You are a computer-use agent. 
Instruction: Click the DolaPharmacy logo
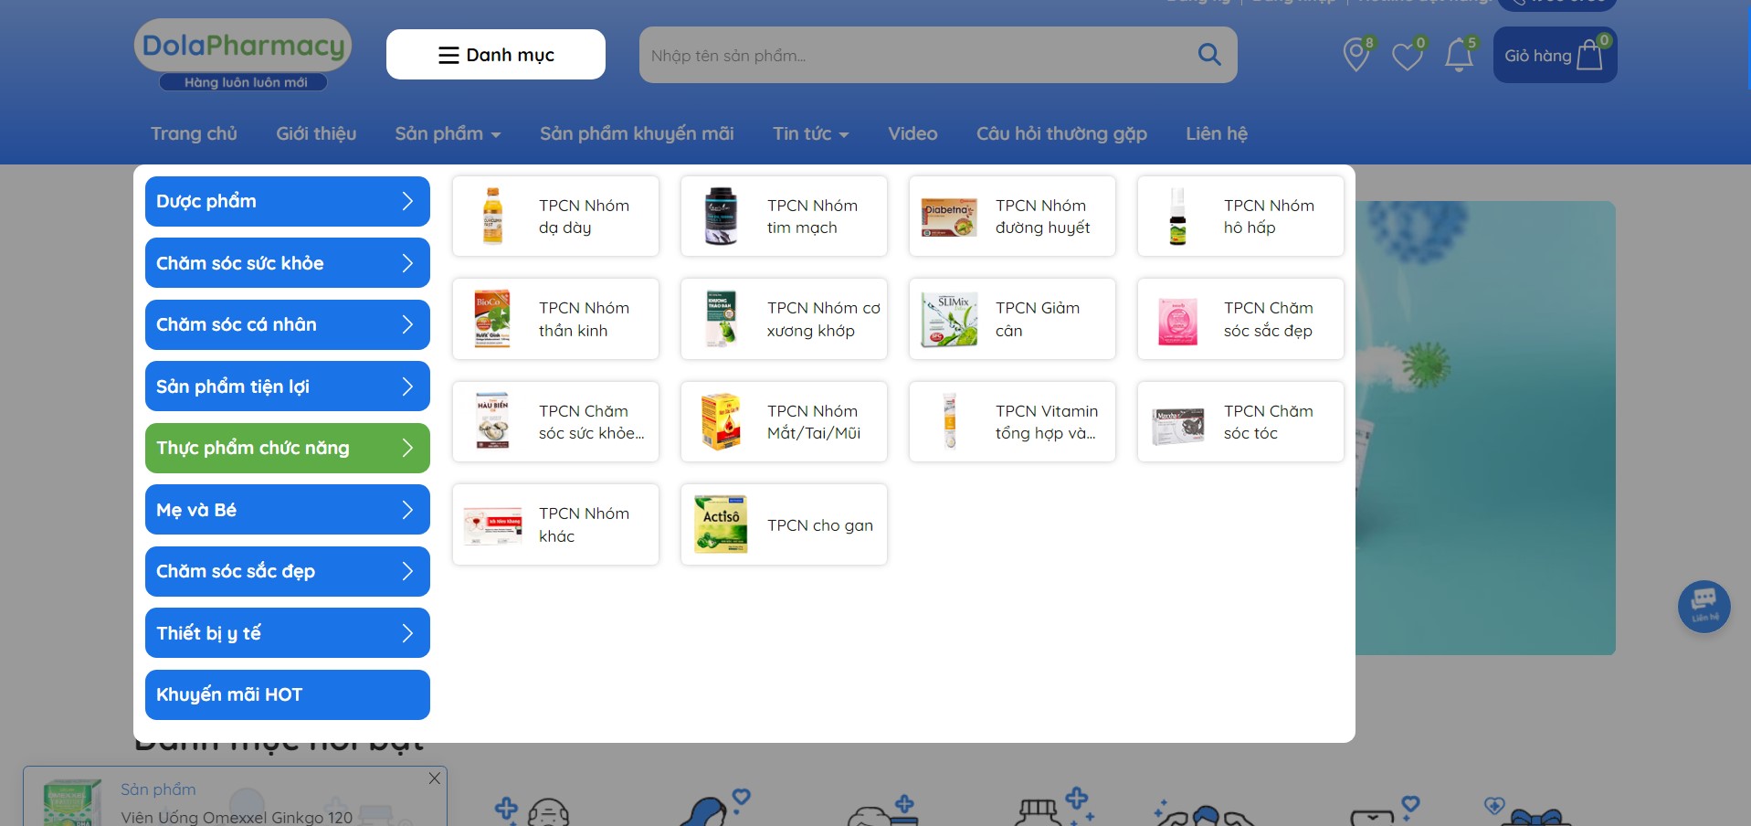244,54
